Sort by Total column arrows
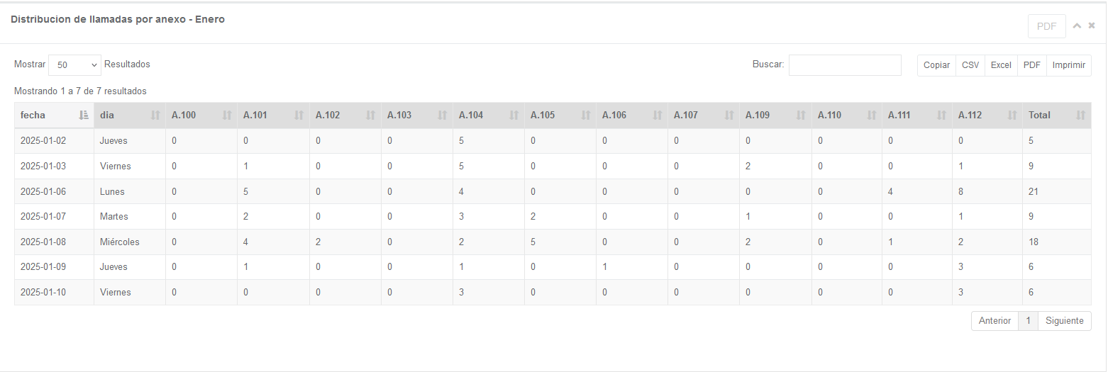Screen dimensions: 1108x372 (x=1080, y=115)
